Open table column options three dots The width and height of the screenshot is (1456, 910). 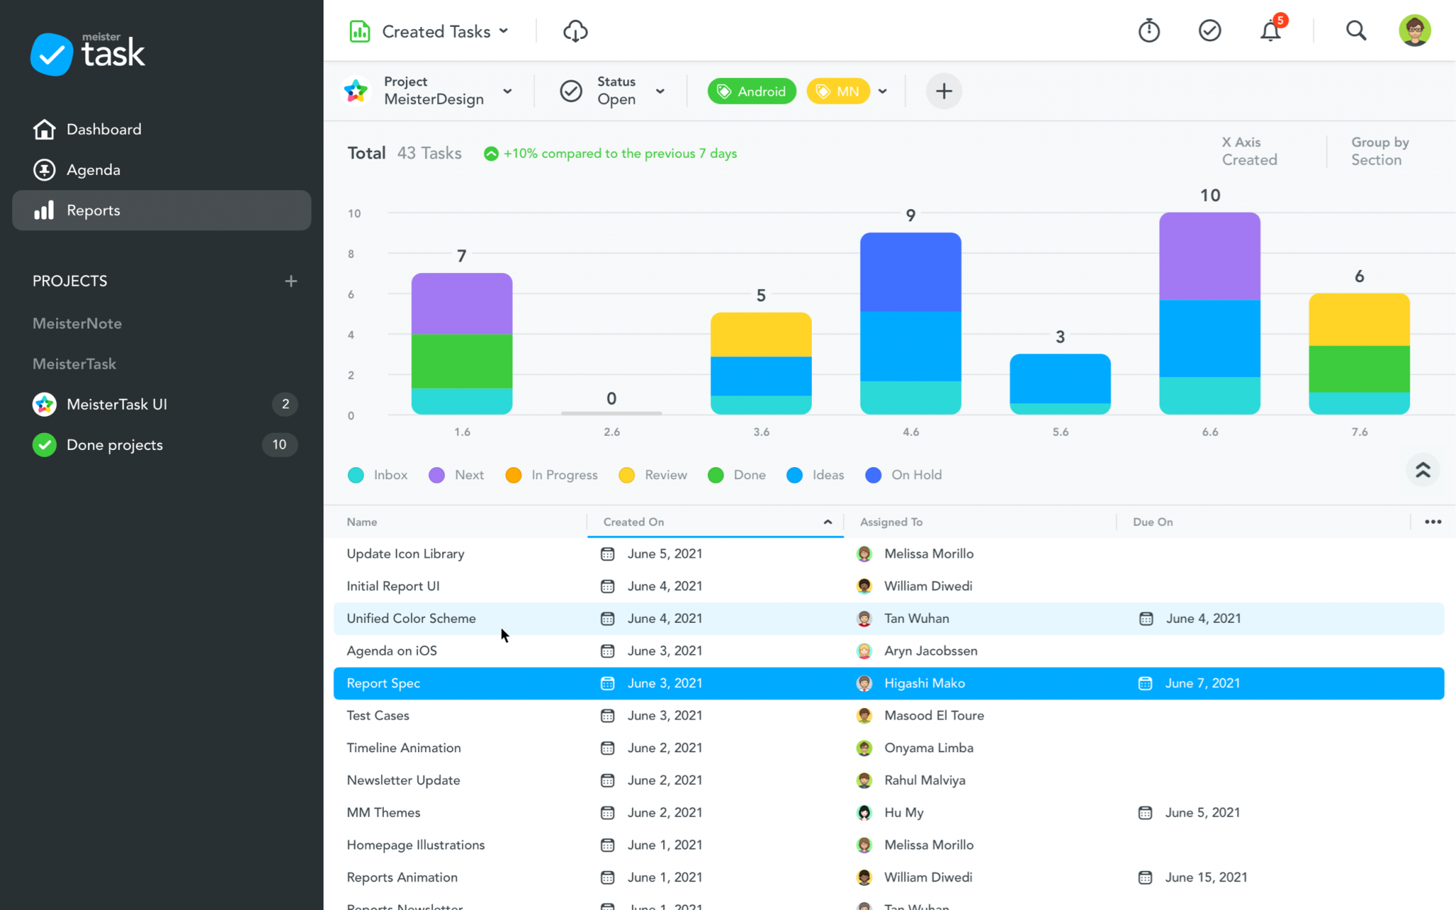pos(1433,522)
